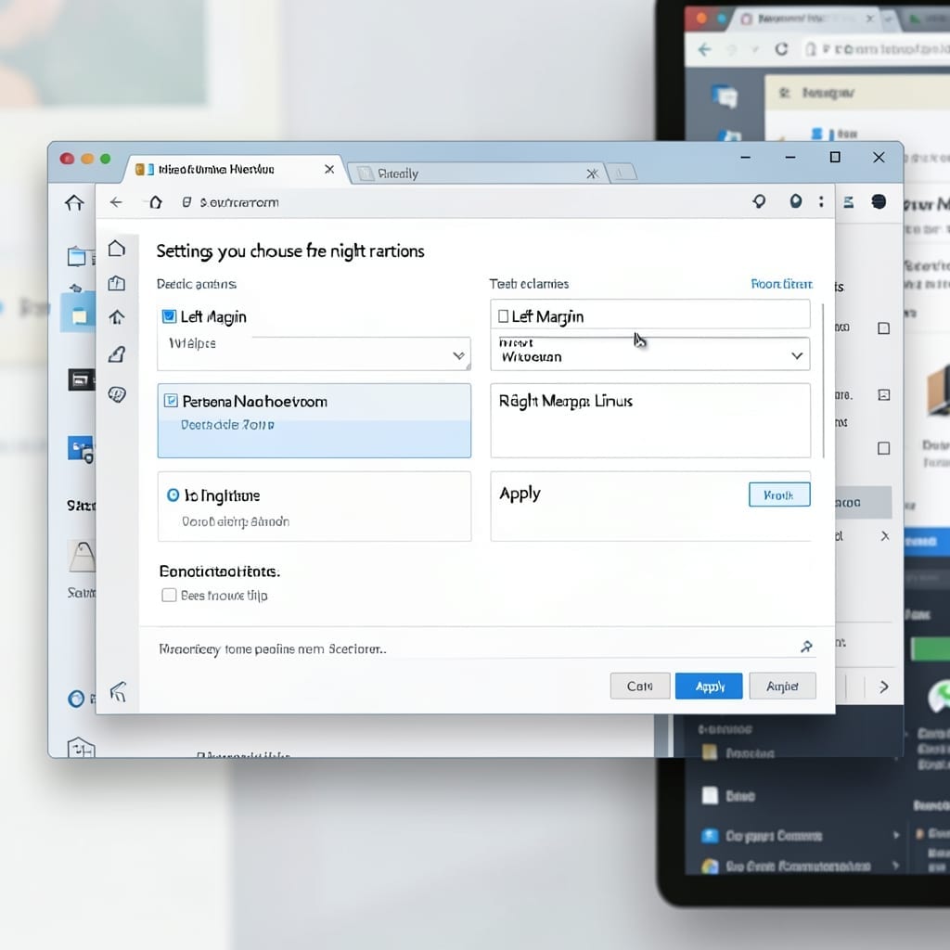Click the pin icon in the bottom text row
The height and width of the screenshot is (950, 950).
[x=806, y=647]
